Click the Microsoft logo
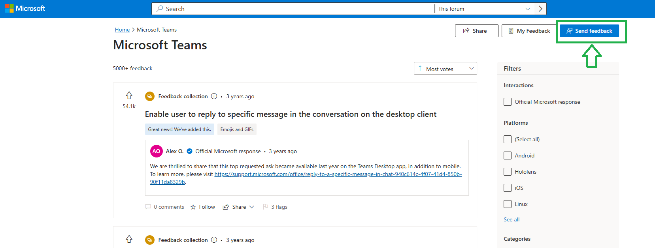The width and height of the screenshot is (655, 251). [x=25, y=8]
